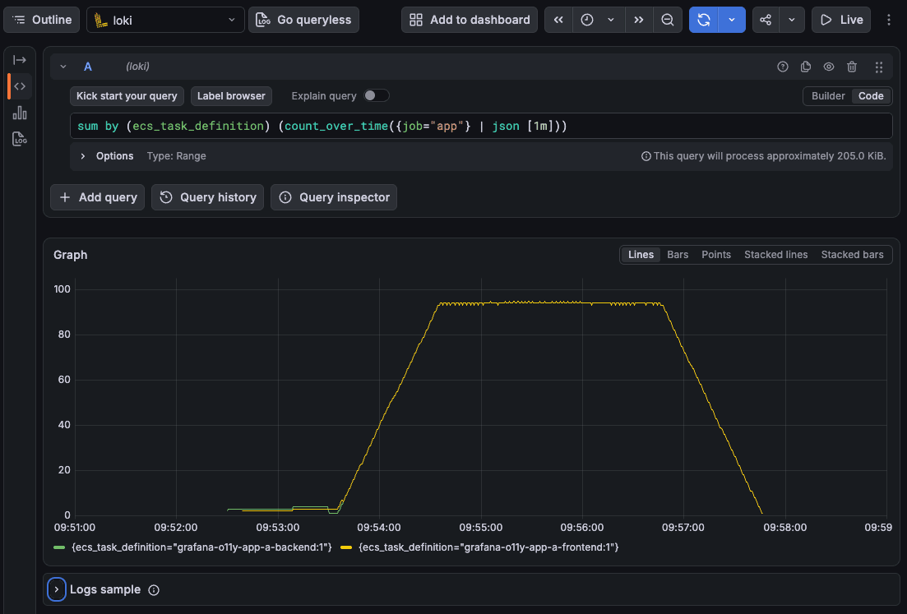This screenshot has height=614, width=907.
Task: Open refresh interval dropdown
Action: [x=732, y=20]
